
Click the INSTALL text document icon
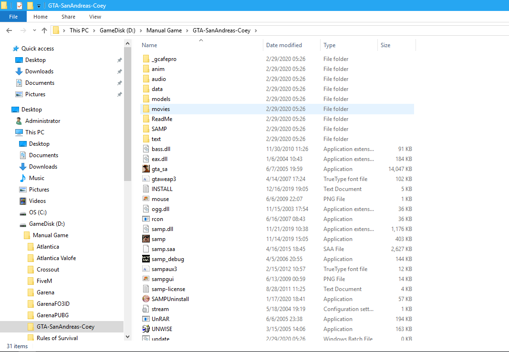tap(146, 189)
